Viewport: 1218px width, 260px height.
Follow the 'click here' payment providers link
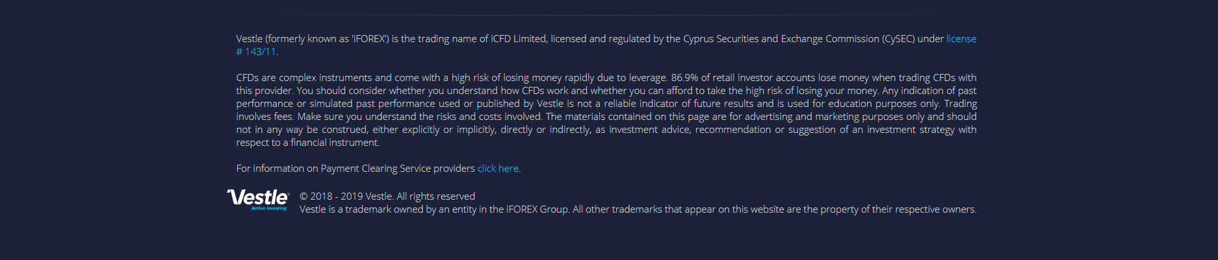(498, 169)
